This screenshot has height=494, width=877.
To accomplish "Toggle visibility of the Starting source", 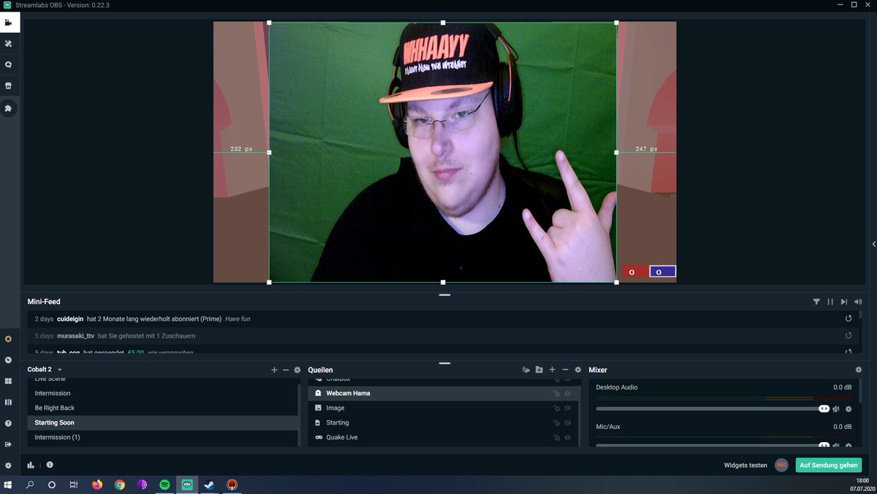I will click(568, 422).
